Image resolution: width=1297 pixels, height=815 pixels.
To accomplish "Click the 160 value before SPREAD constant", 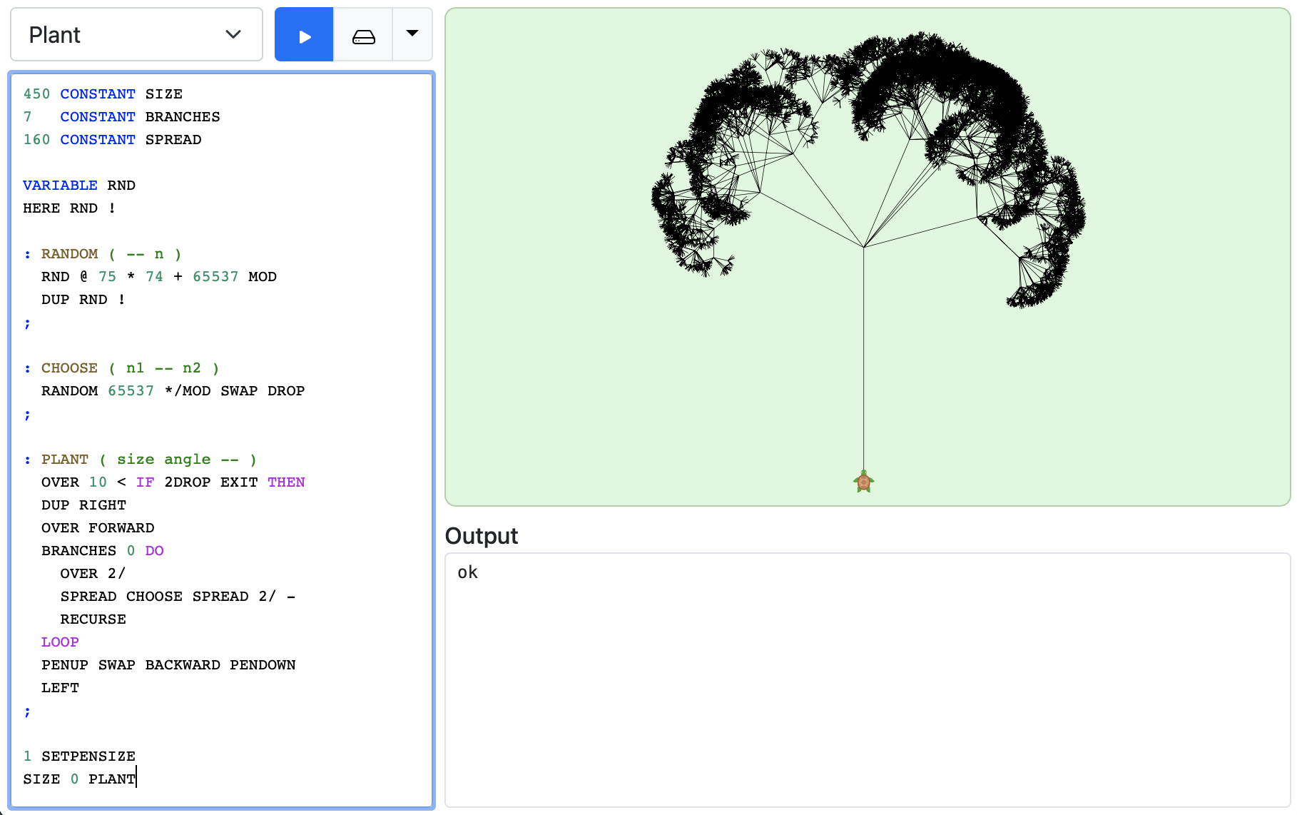I will pyautogui.click(x=36, y=140).
